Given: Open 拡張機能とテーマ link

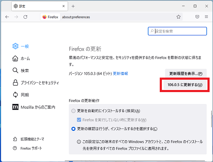Looking at the screenshot, I should [x=29, y=139].
